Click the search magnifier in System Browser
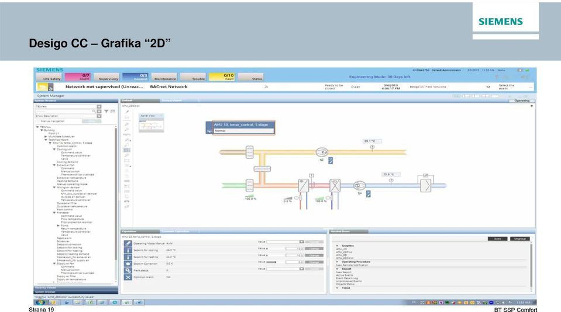Screen dimensions: 561x312 click(x=94, y=111)
